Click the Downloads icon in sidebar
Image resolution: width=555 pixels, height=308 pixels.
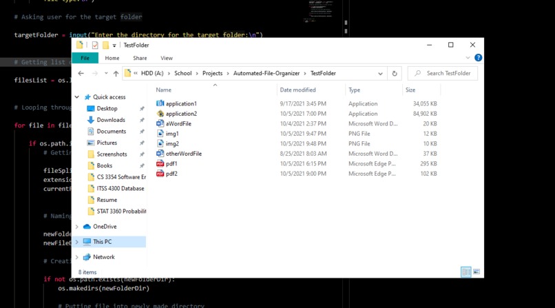click(x=91, y=120)
